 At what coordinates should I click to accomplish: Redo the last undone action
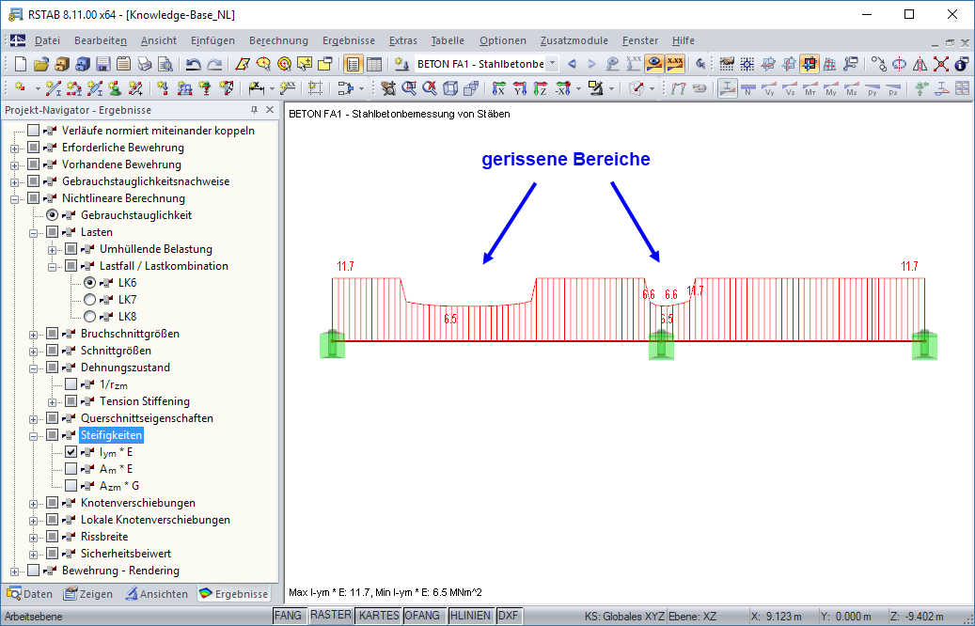click(x=214, y=64)
